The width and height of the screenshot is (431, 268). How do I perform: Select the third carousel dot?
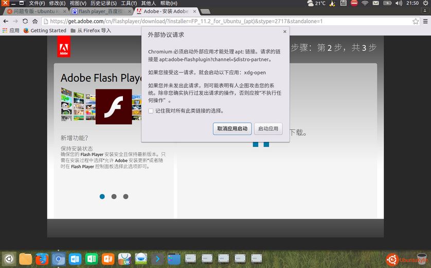click(125, 197)
